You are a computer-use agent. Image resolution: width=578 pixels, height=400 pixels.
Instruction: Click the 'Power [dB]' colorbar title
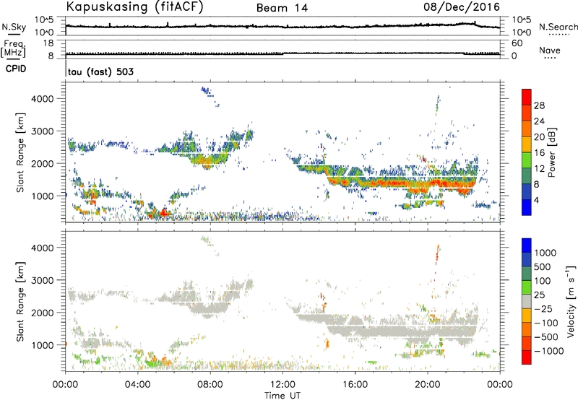(552, 152)
